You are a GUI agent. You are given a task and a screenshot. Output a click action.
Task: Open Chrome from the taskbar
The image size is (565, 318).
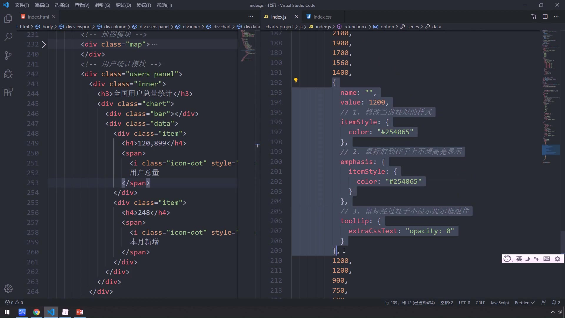coord(36,312)
